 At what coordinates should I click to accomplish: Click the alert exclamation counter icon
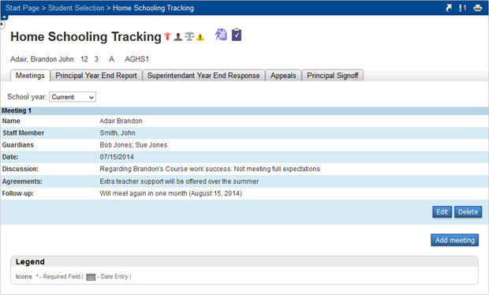click(x=462, y=8)
